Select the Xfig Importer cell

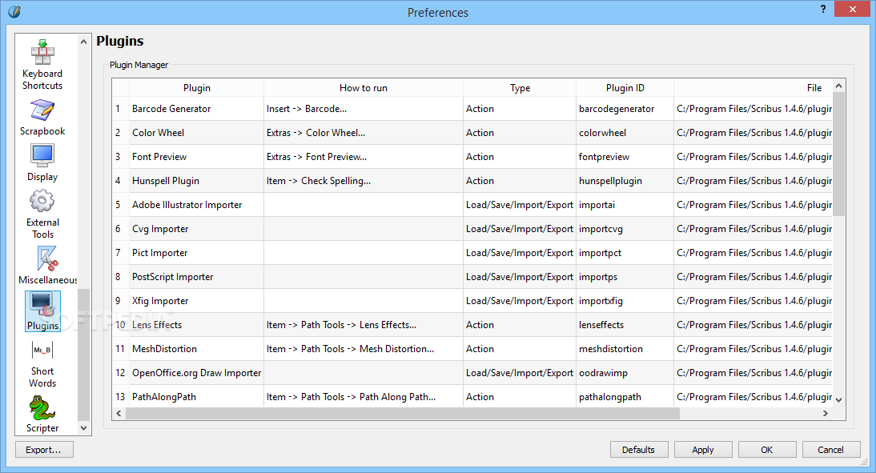(197, 301)
